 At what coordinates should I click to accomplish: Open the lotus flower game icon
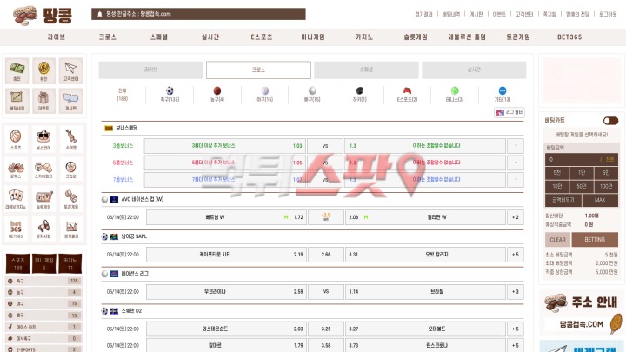[x=16, y=169]
